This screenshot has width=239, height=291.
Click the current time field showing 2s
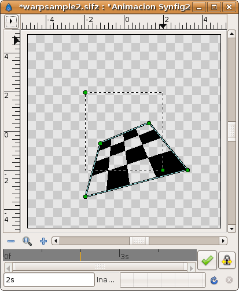click(49, 280)
